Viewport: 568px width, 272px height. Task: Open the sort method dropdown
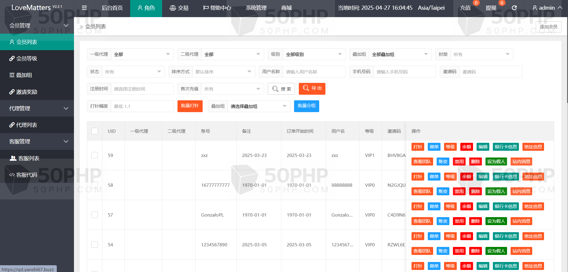(x=223, y=72)
